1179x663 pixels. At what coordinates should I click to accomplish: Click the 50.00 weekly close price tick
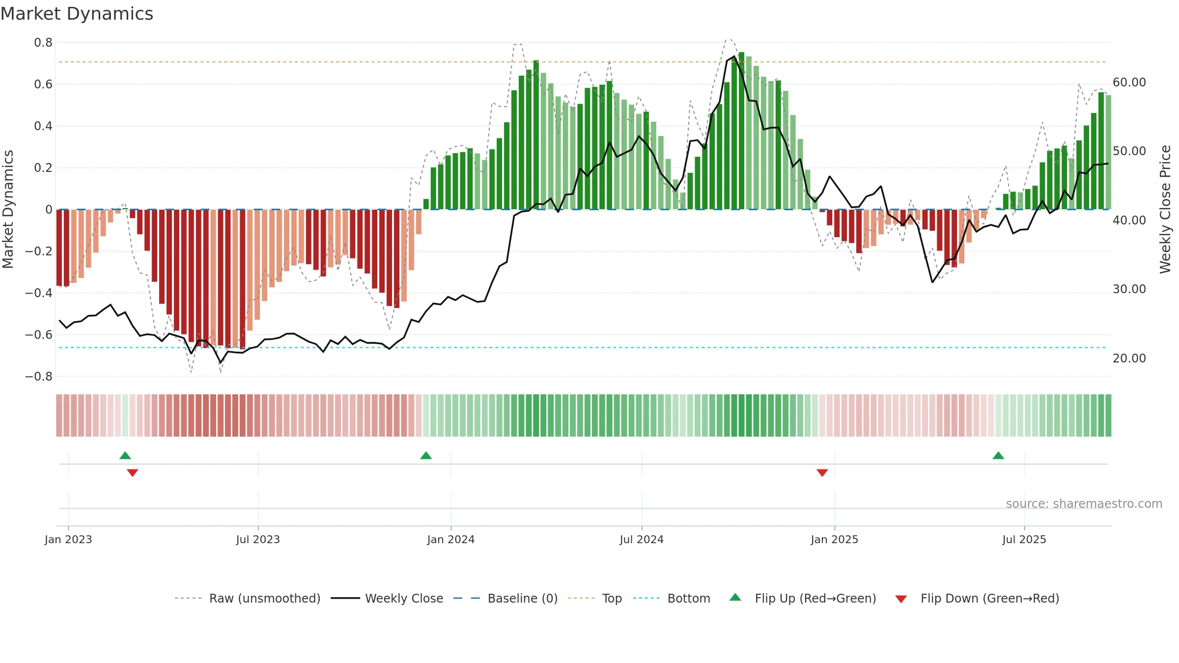pos(1129,151)
